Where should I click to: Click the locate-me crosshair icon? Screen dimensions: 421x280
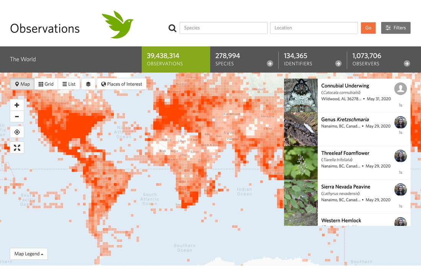[17, 132]
